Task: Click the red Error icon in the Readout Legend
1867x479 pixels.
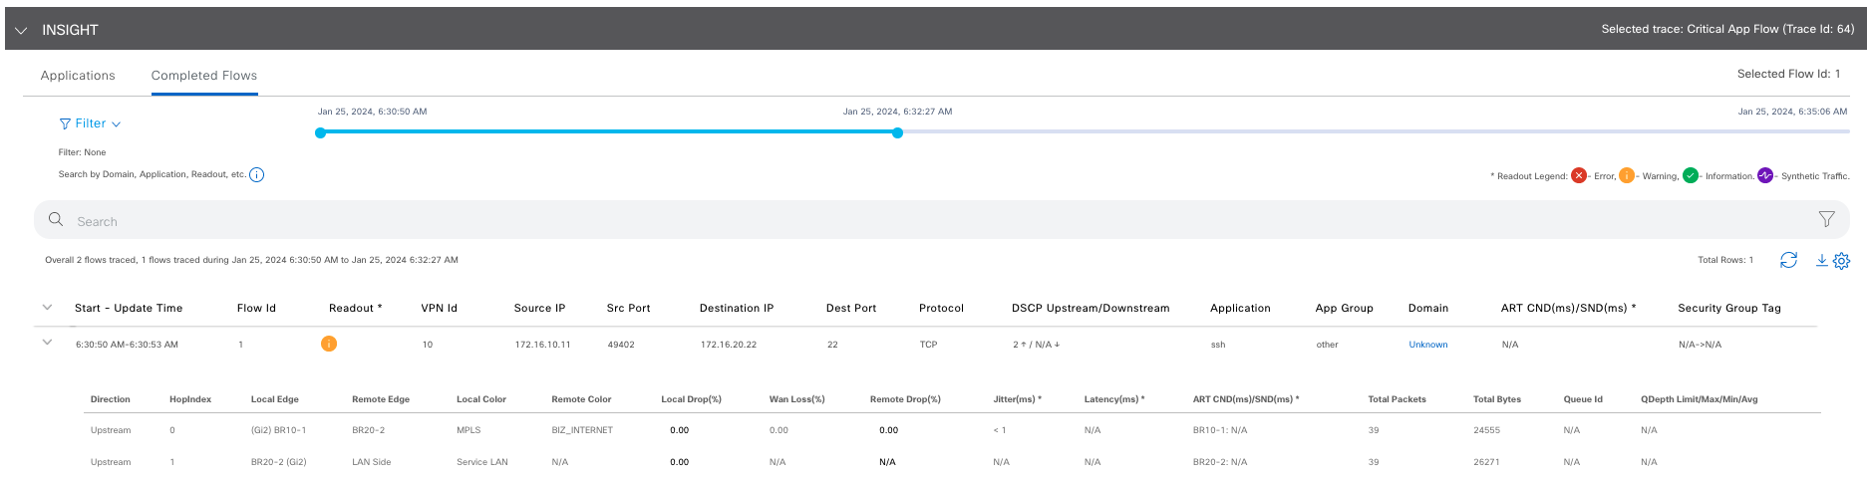Action: tap(1579, 175)
